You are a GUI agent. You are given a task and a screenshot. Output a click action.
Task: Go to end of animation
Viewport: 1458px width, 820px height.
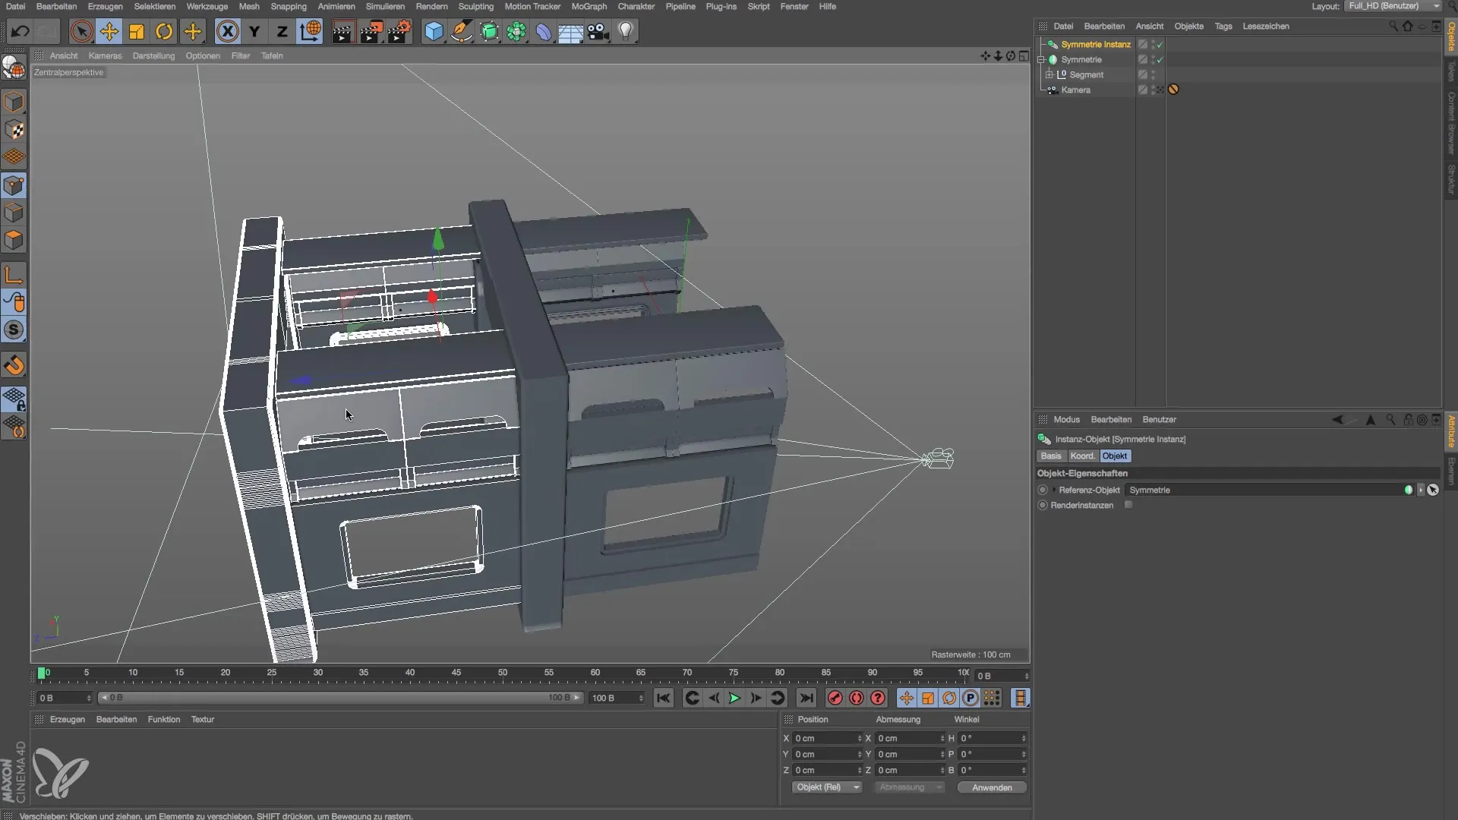point(806,698)
